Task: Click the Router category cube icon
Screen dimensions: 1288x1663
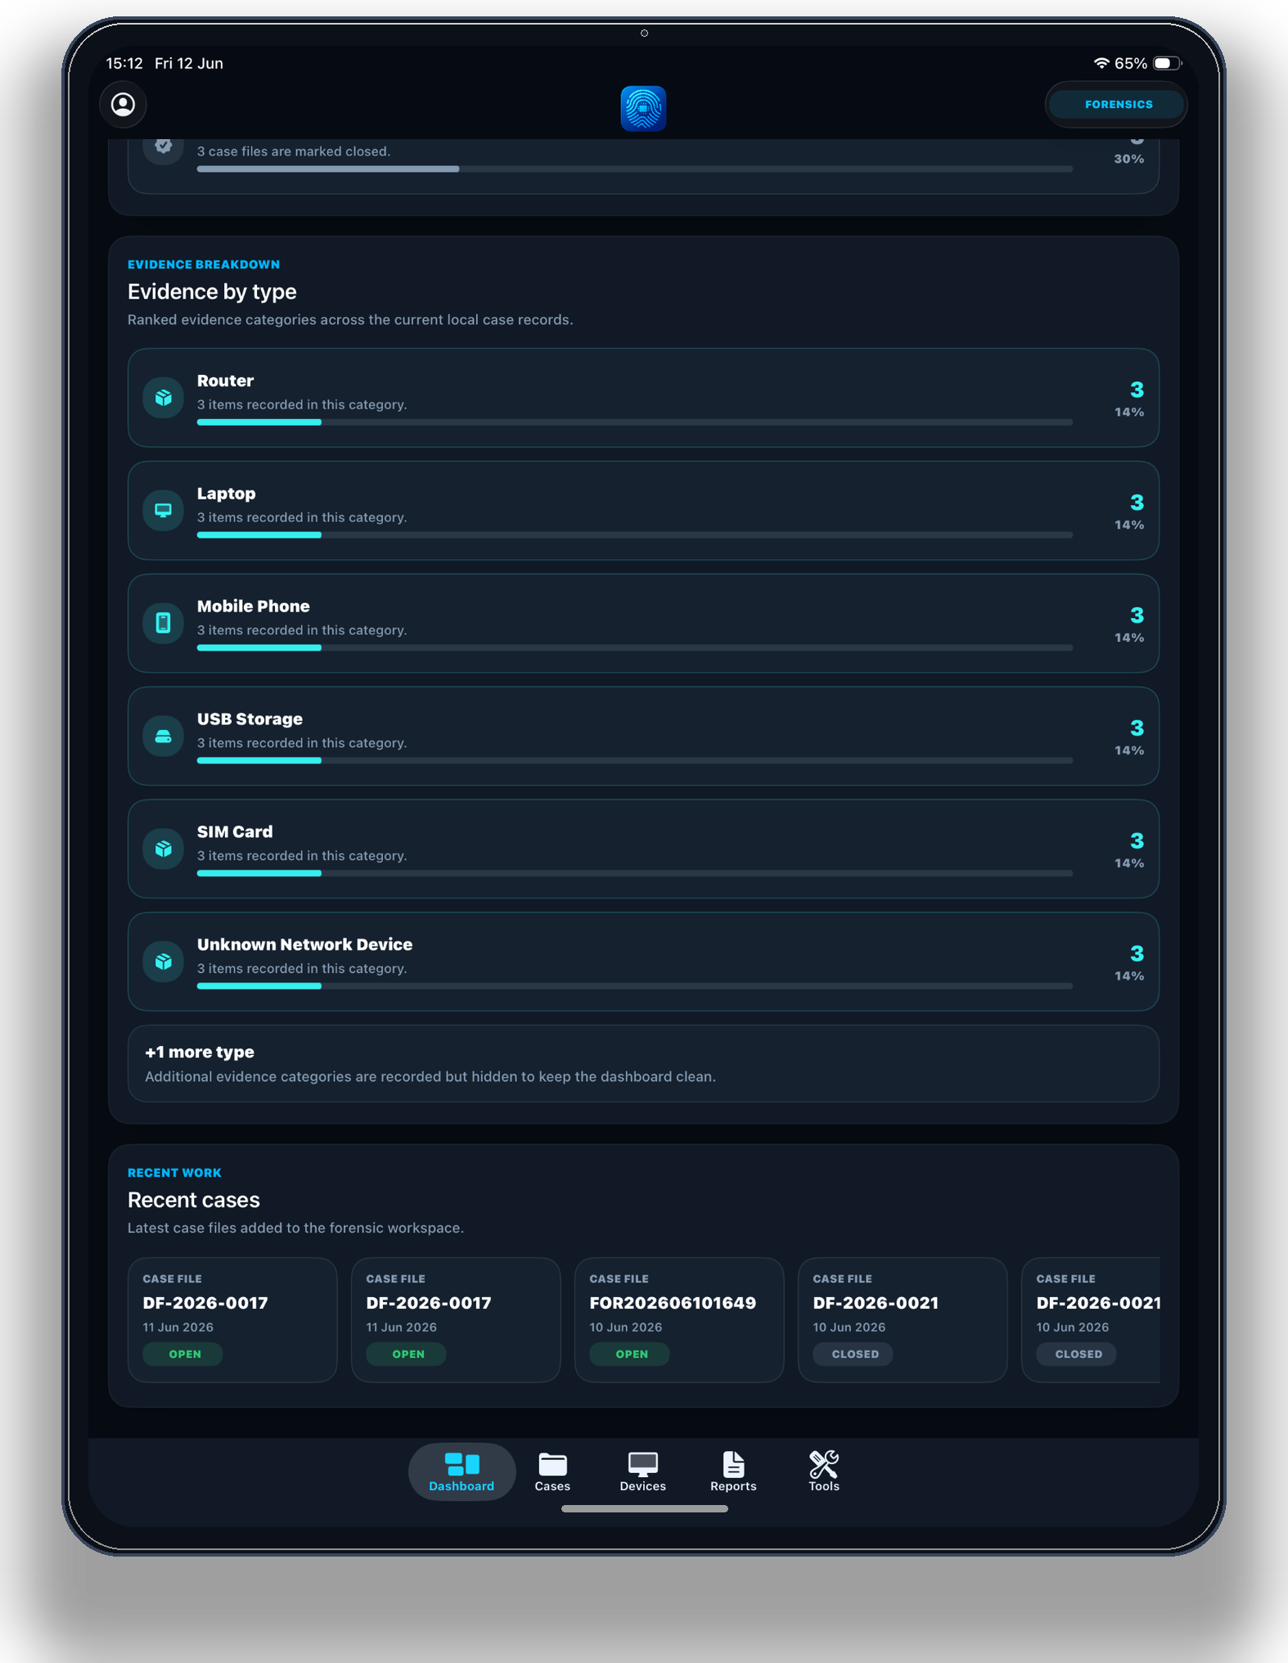Action: (x=164, y=398)
